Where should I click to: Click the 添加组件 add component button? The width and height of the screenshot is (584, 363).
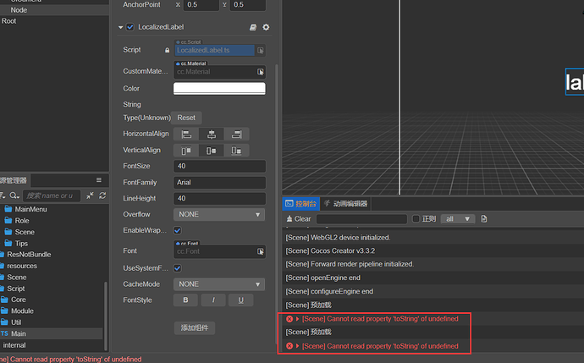click(x=195, y=328)
